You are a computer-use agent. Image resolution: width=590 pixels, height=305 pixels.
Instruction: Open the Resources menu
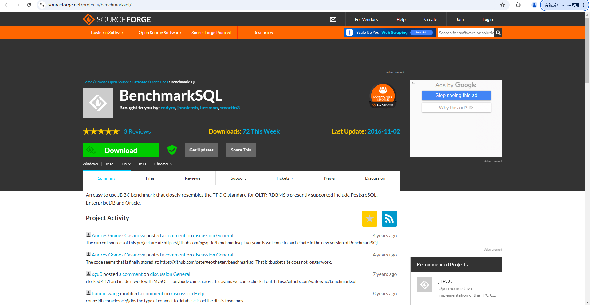pos(263,33)
